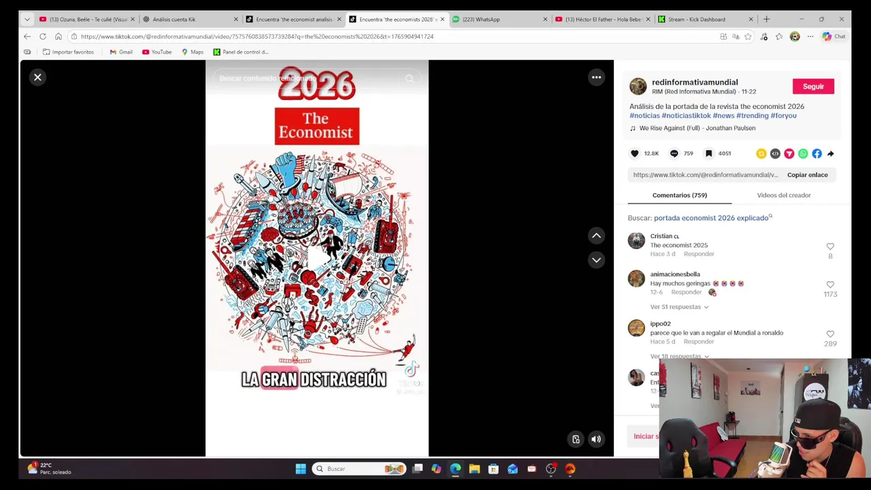The width and height of the screenshot is (871, 490).
Task: Go to next video with down chevron
Action: point(596,260)
